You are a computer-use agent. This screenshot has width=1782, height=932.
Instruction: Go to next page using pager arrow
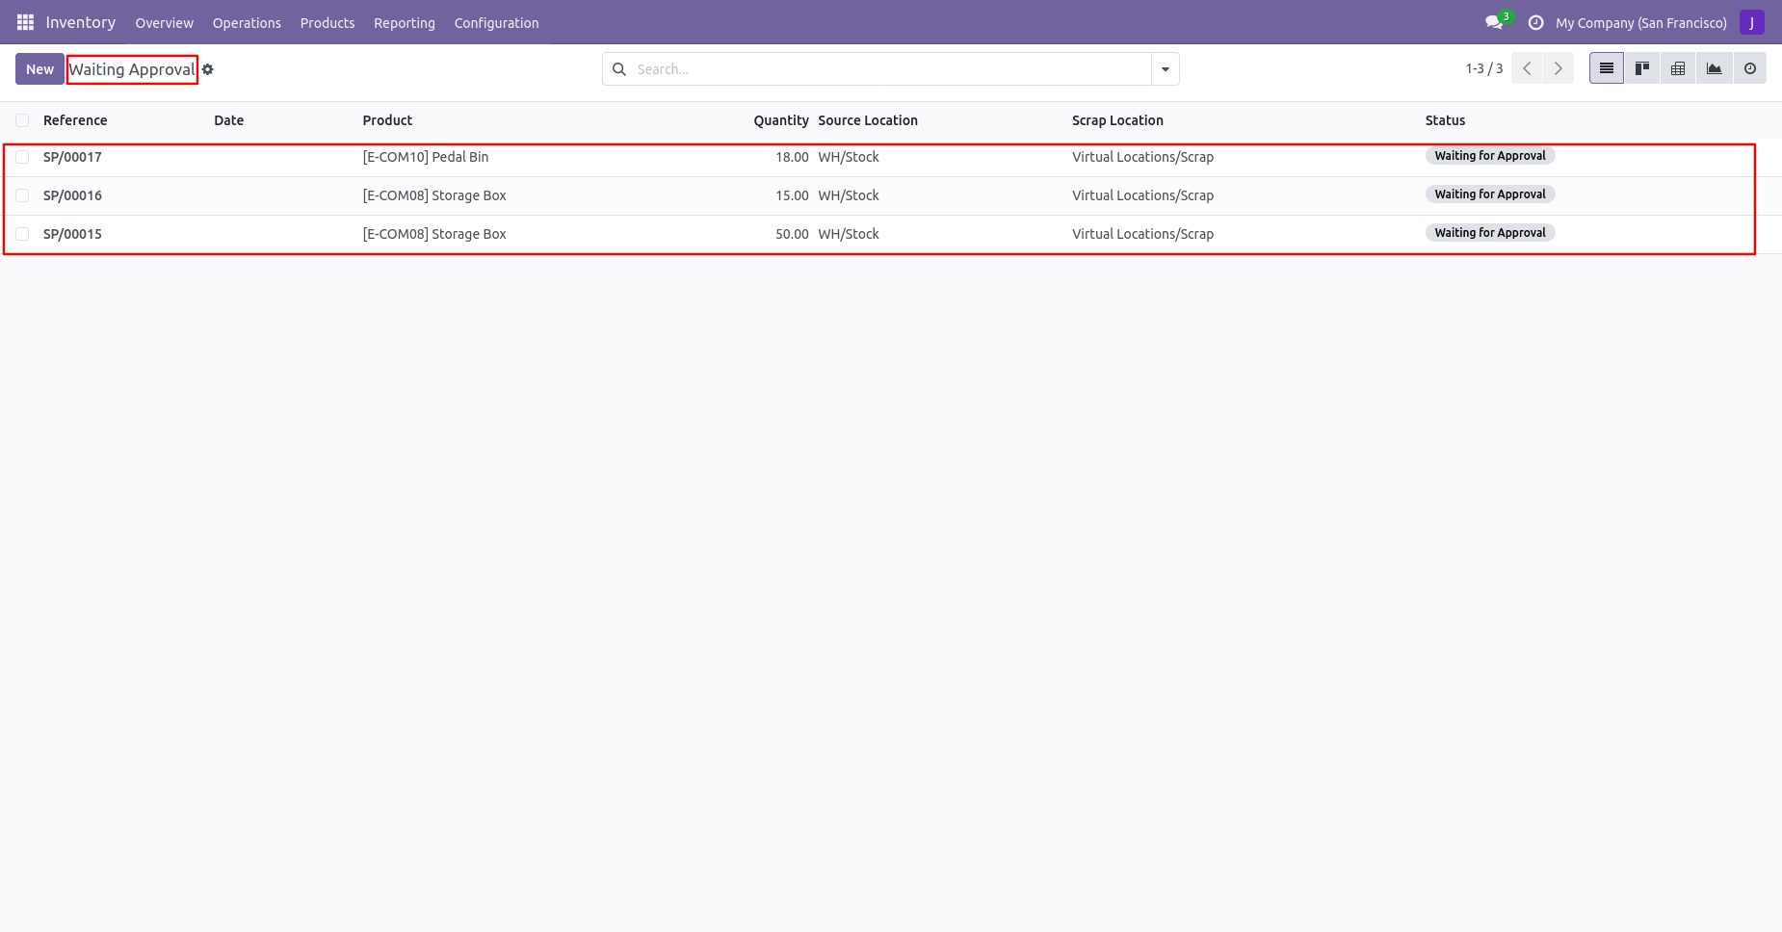coord(1558,68)
